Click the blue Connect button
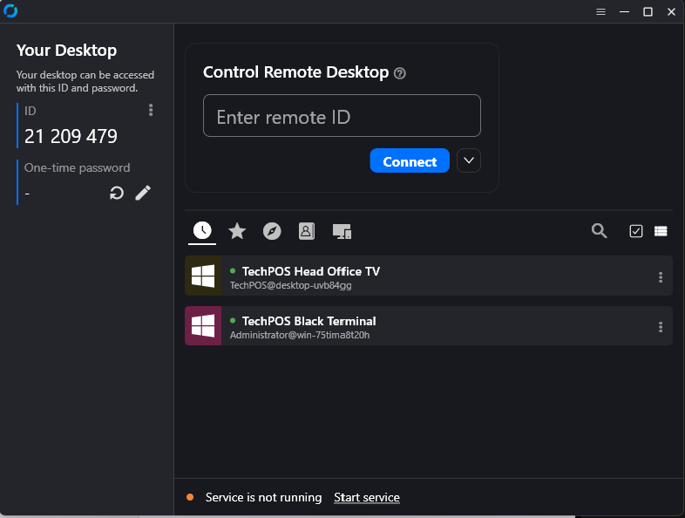Image resolution: width=685 pixels, height=518 pixels. (x=410, y=160)
